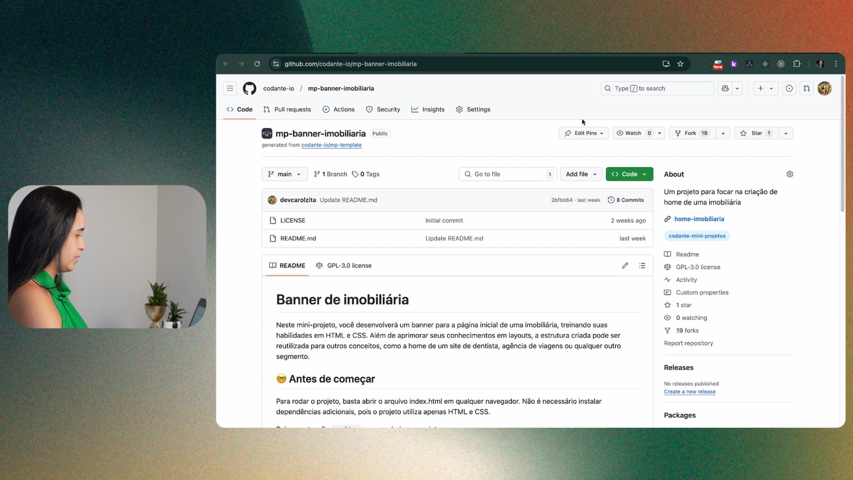Open the codante-io/mp-template link
Screen dimensions: 853x480
[x=331, y=145]
